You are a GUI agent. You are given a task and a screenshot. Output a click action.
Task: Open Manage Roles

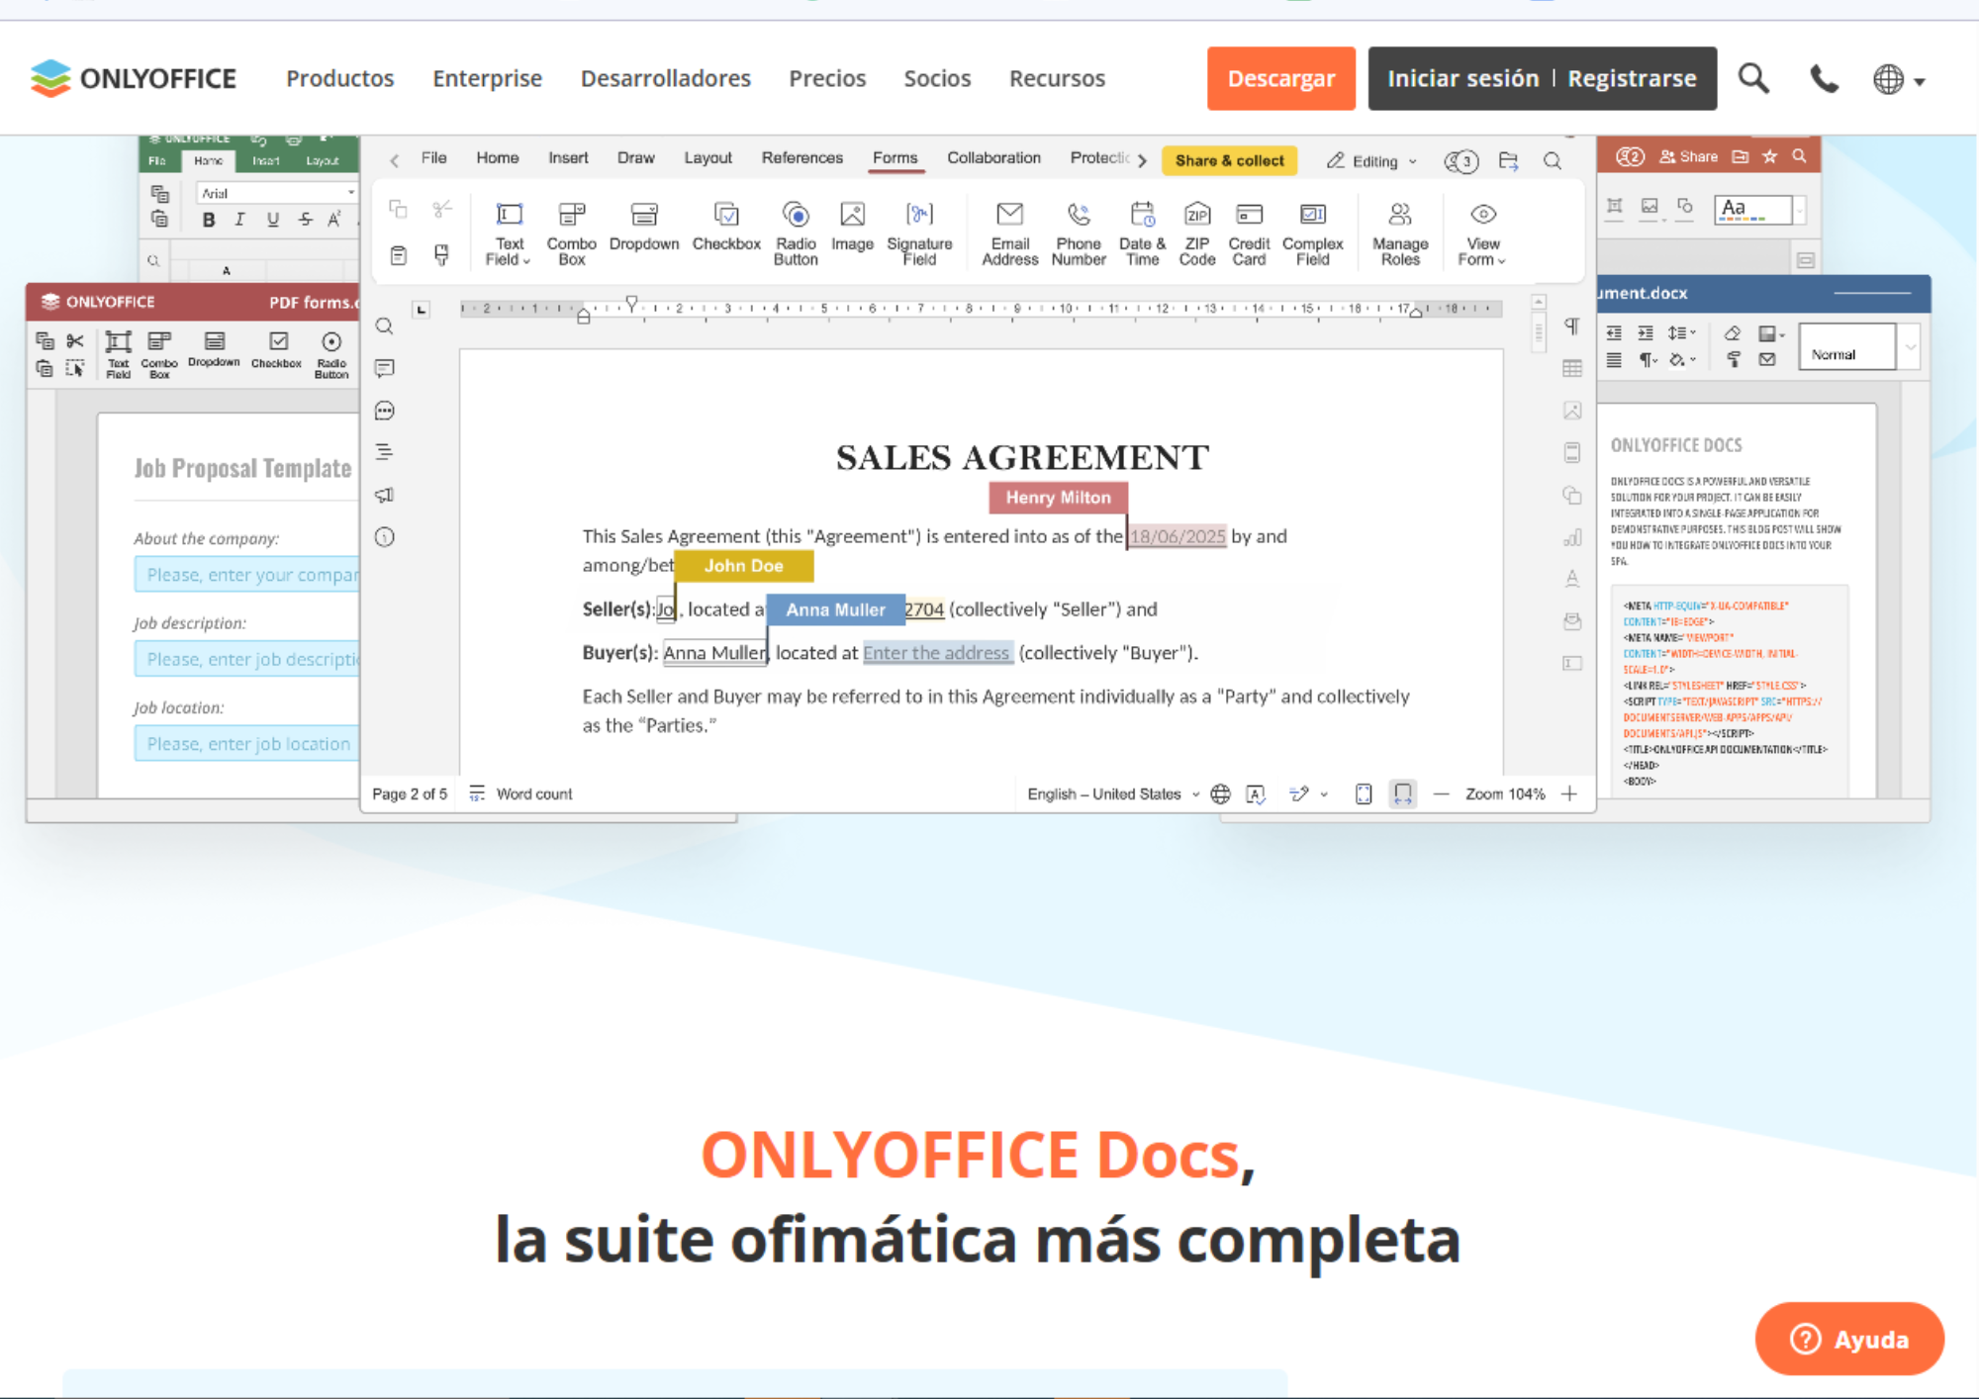[x=1400, y=234]
